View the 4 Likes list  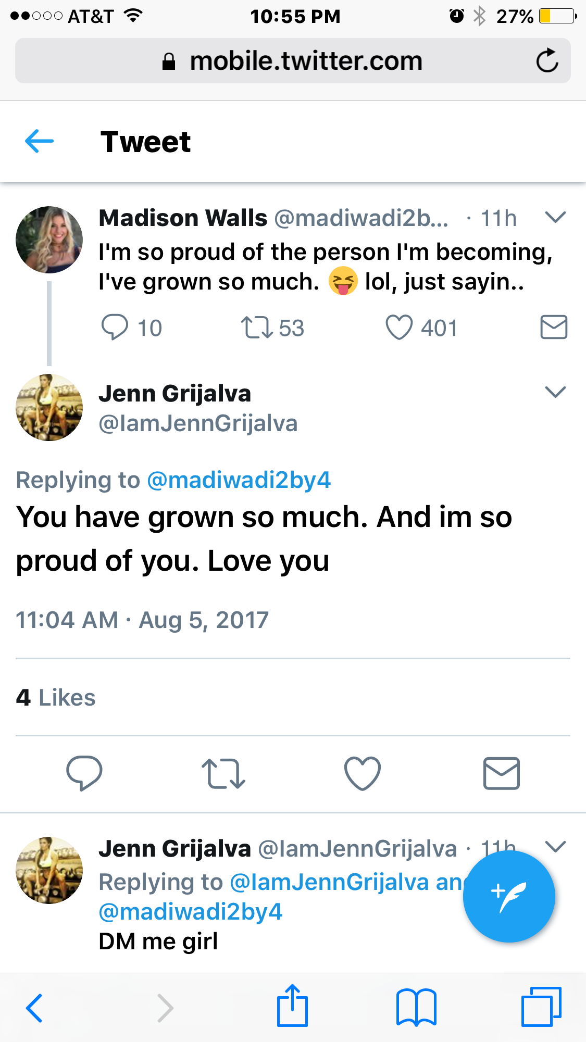pyautogui.click(x=56, y=698)
